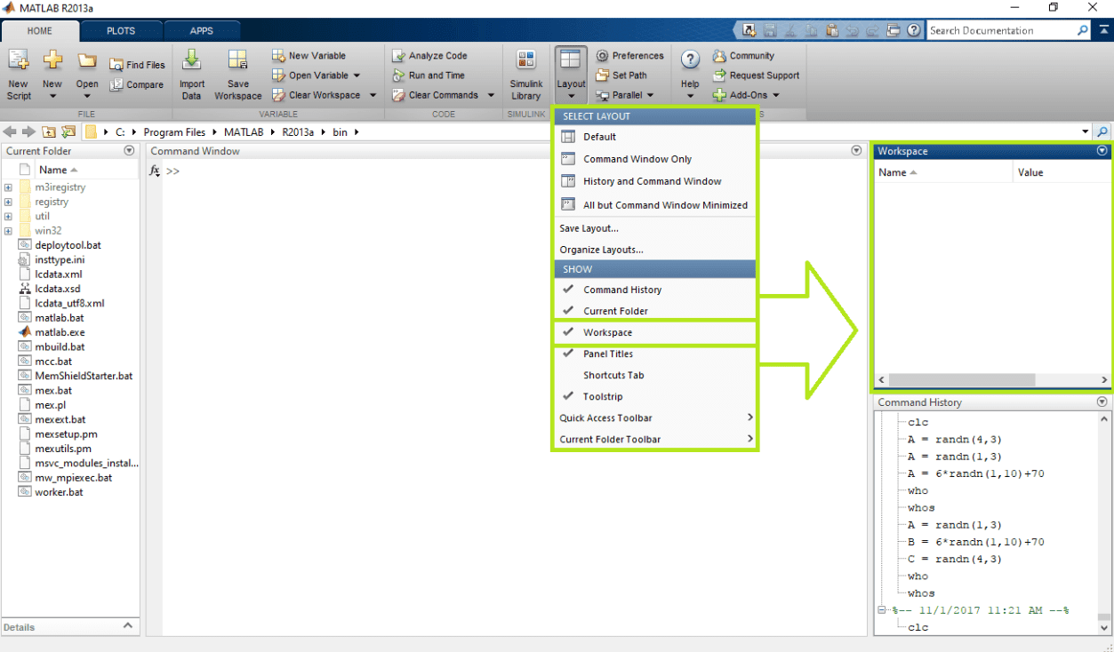Open the Add-Ons dropdown

coord(776,95)
